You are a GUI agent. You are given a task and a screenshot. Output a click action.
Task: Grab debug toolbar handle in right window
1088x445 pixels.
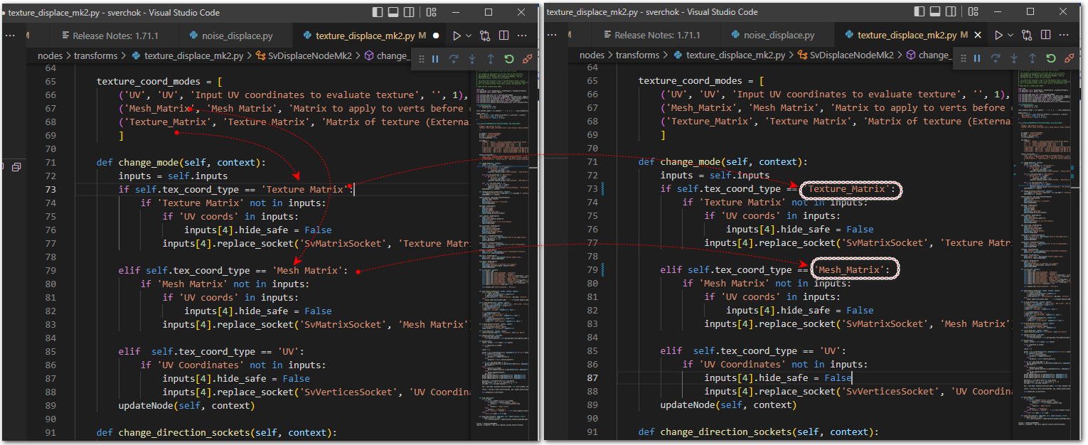coord(963,58)
